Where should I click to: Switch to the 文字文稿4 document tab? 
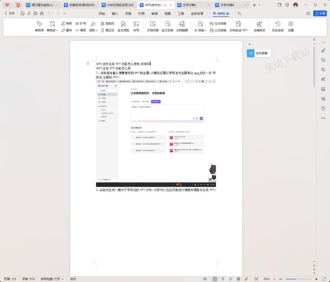(x=232, y=5)
